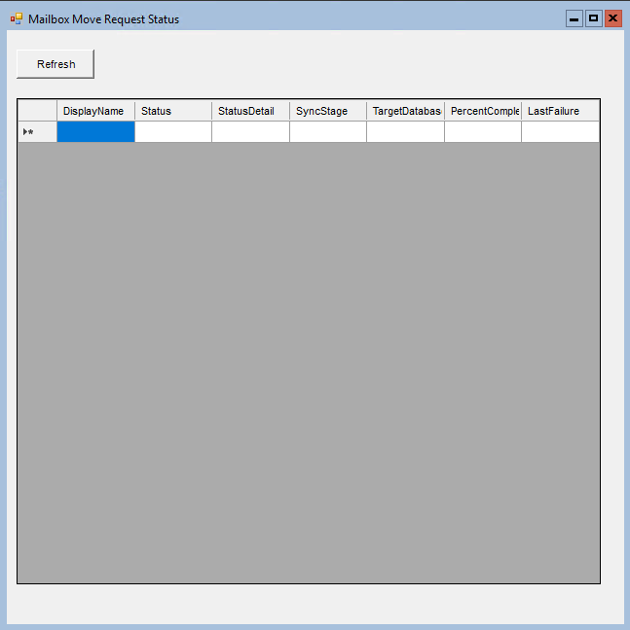630x630 pixels.
Task: Select the empty SyncStage cell
Action: pos(328,132)
